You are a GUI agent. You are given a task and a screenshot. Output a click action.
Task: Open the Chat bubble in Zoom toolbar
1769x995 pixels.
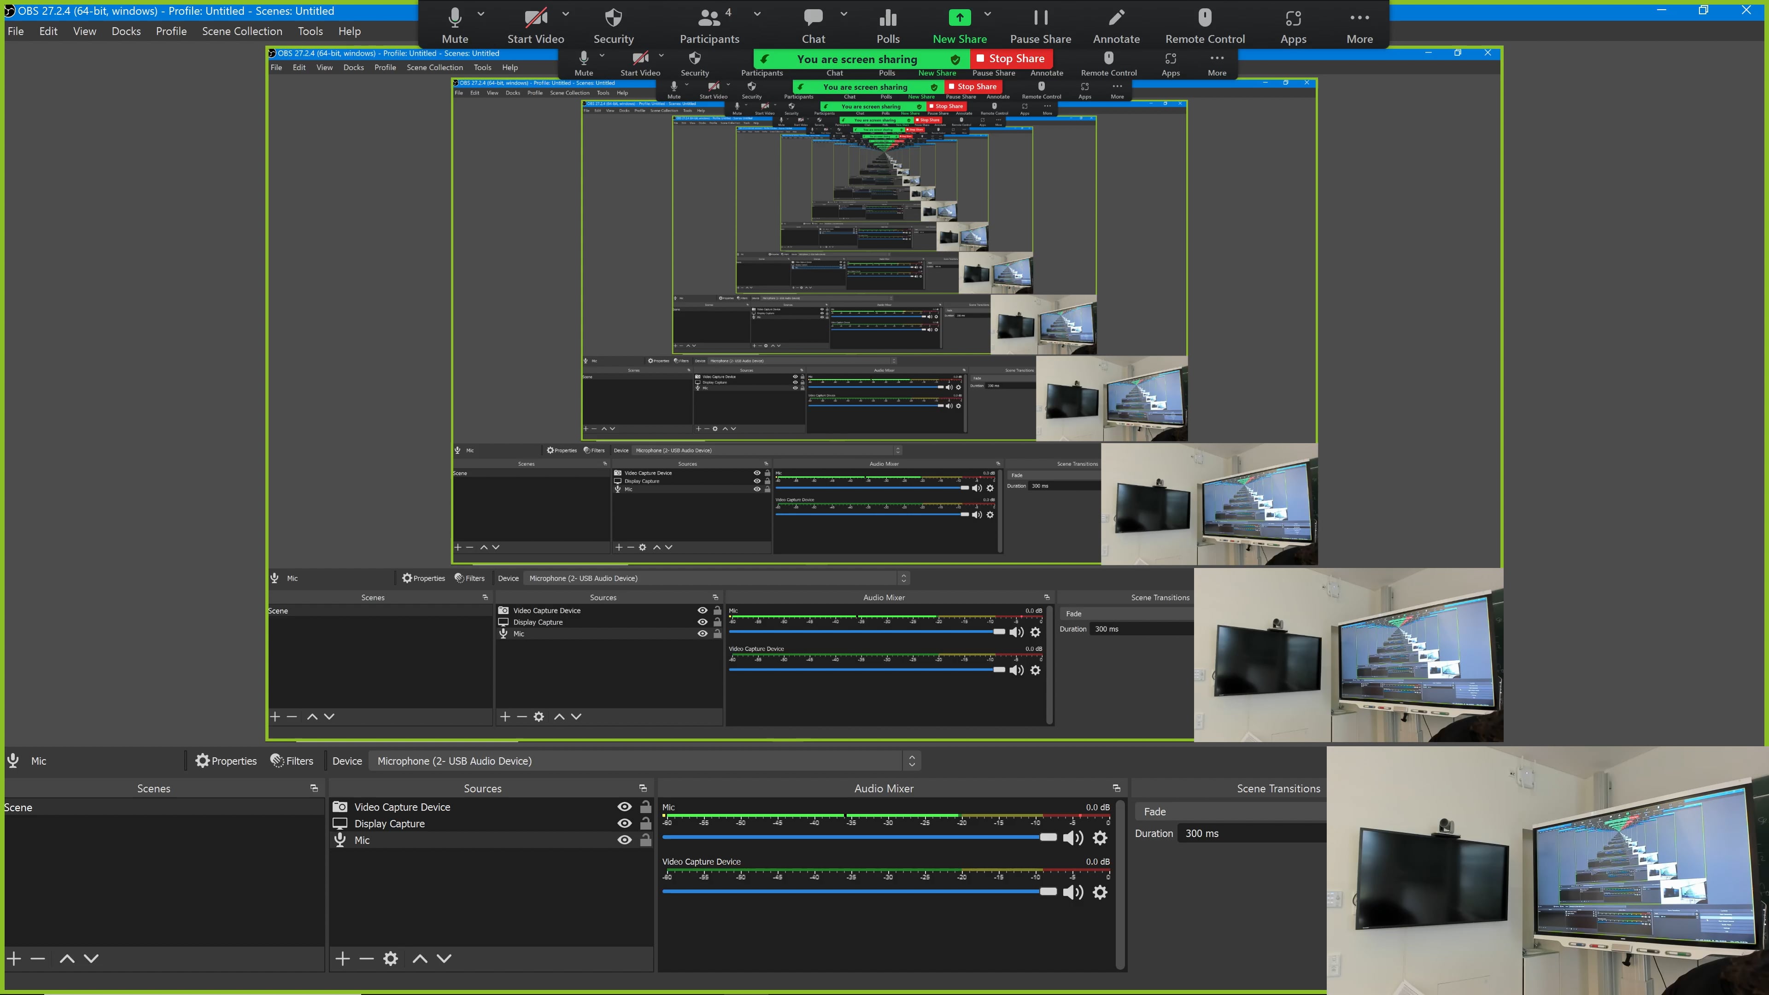pos(813,18)
